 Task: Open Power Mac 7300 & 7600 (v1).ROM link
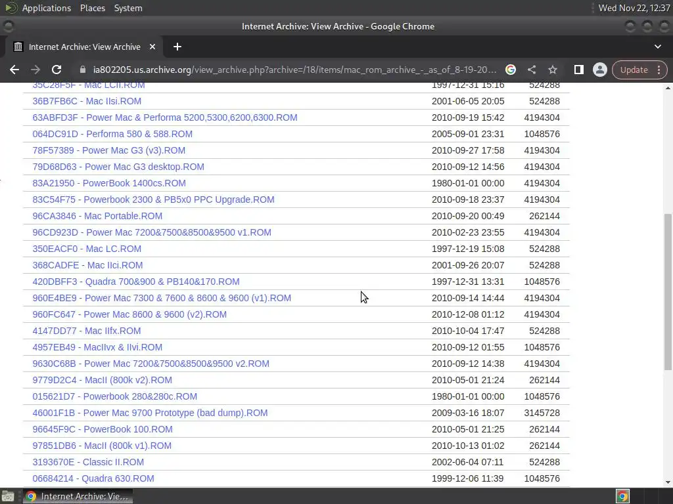pyautogui.click(x=162, y=298)
